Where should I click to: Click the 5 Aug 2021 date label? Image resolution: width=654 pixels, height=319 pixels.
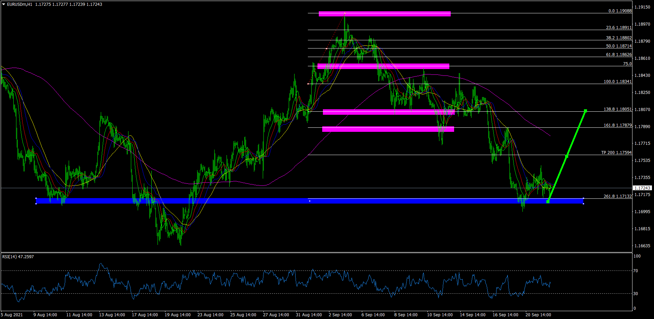tap(12, 315)
